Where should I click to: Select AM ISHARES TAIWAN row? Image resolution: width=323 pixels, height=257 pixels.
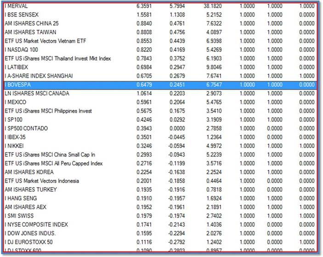160,32
